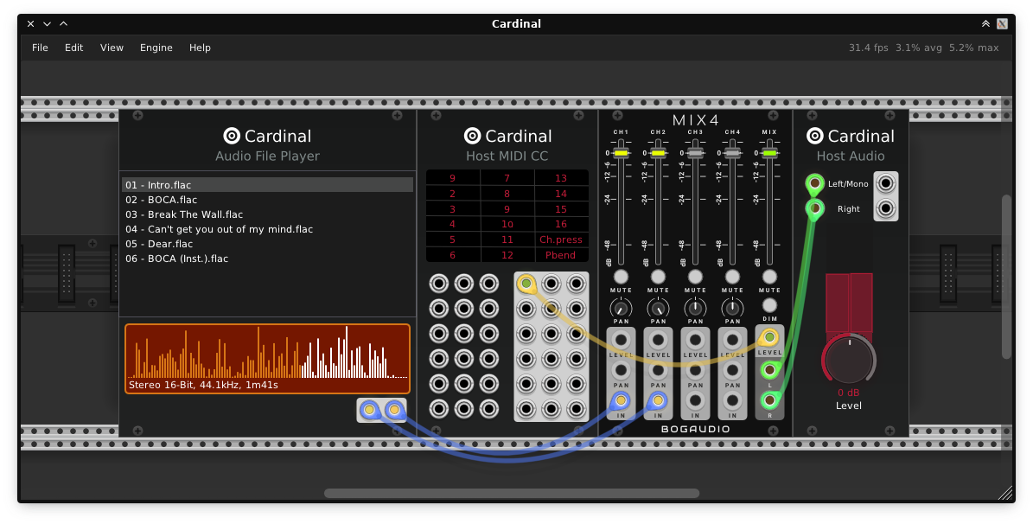This screenshot has width=1033, height=524.
Task: Open the Help menu
Action: pos(200,48)
